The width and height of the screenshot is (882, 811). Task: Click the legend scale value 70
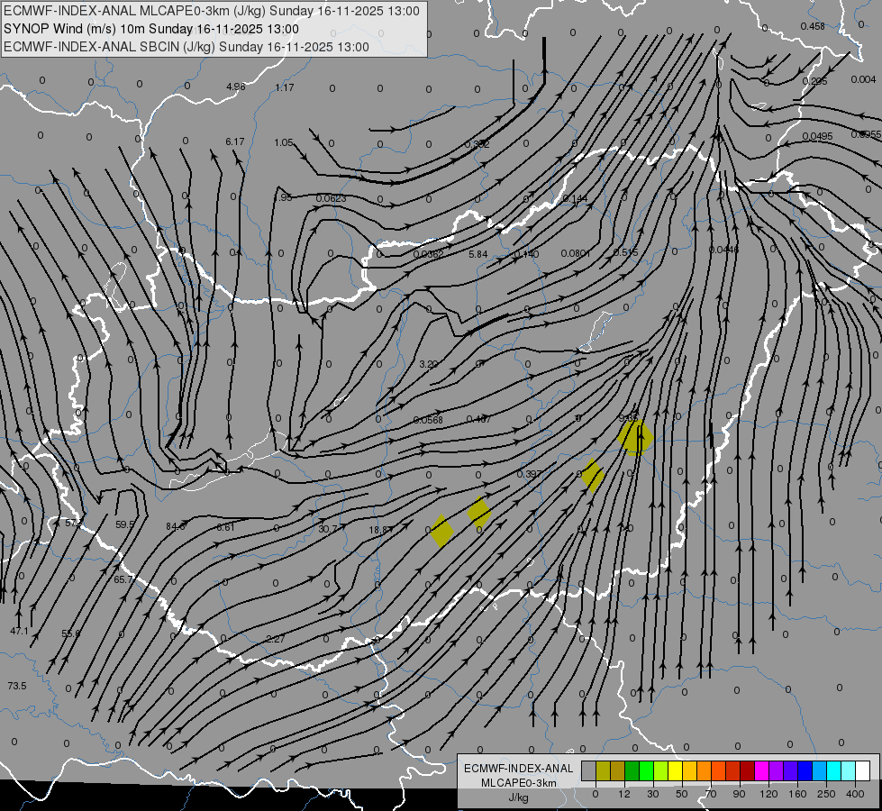pyautogui.click(x=711, y=794)
